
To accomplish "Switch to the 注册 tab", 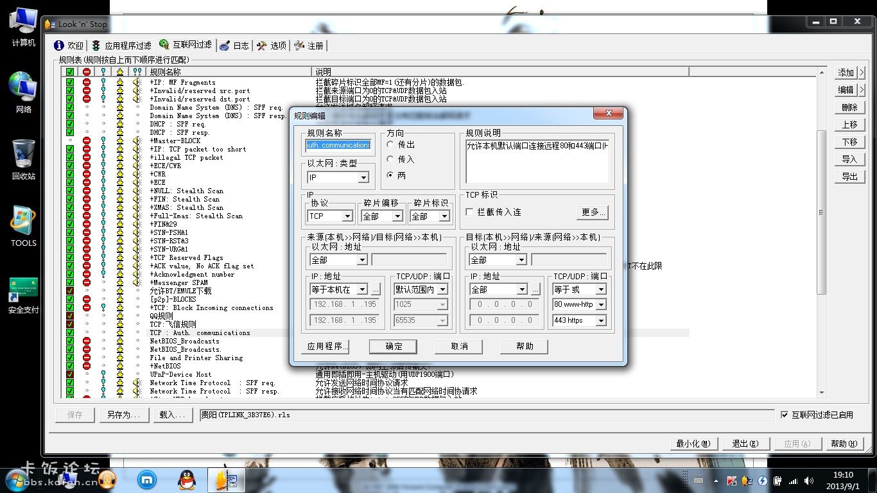I will pos(309,46).
